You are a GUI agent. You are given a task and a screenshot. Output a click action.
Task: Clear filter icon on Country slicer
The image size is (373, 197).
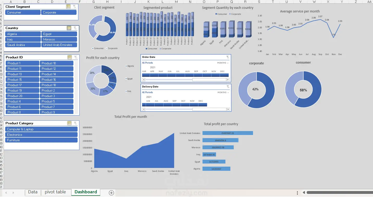(x=75, y=28)
